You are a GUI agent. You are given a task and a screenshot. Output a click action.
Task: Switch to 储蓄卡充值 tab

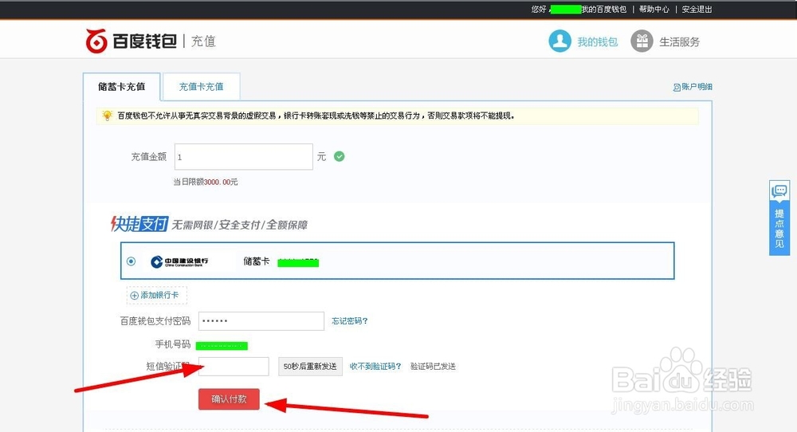(x=121, y=87)
